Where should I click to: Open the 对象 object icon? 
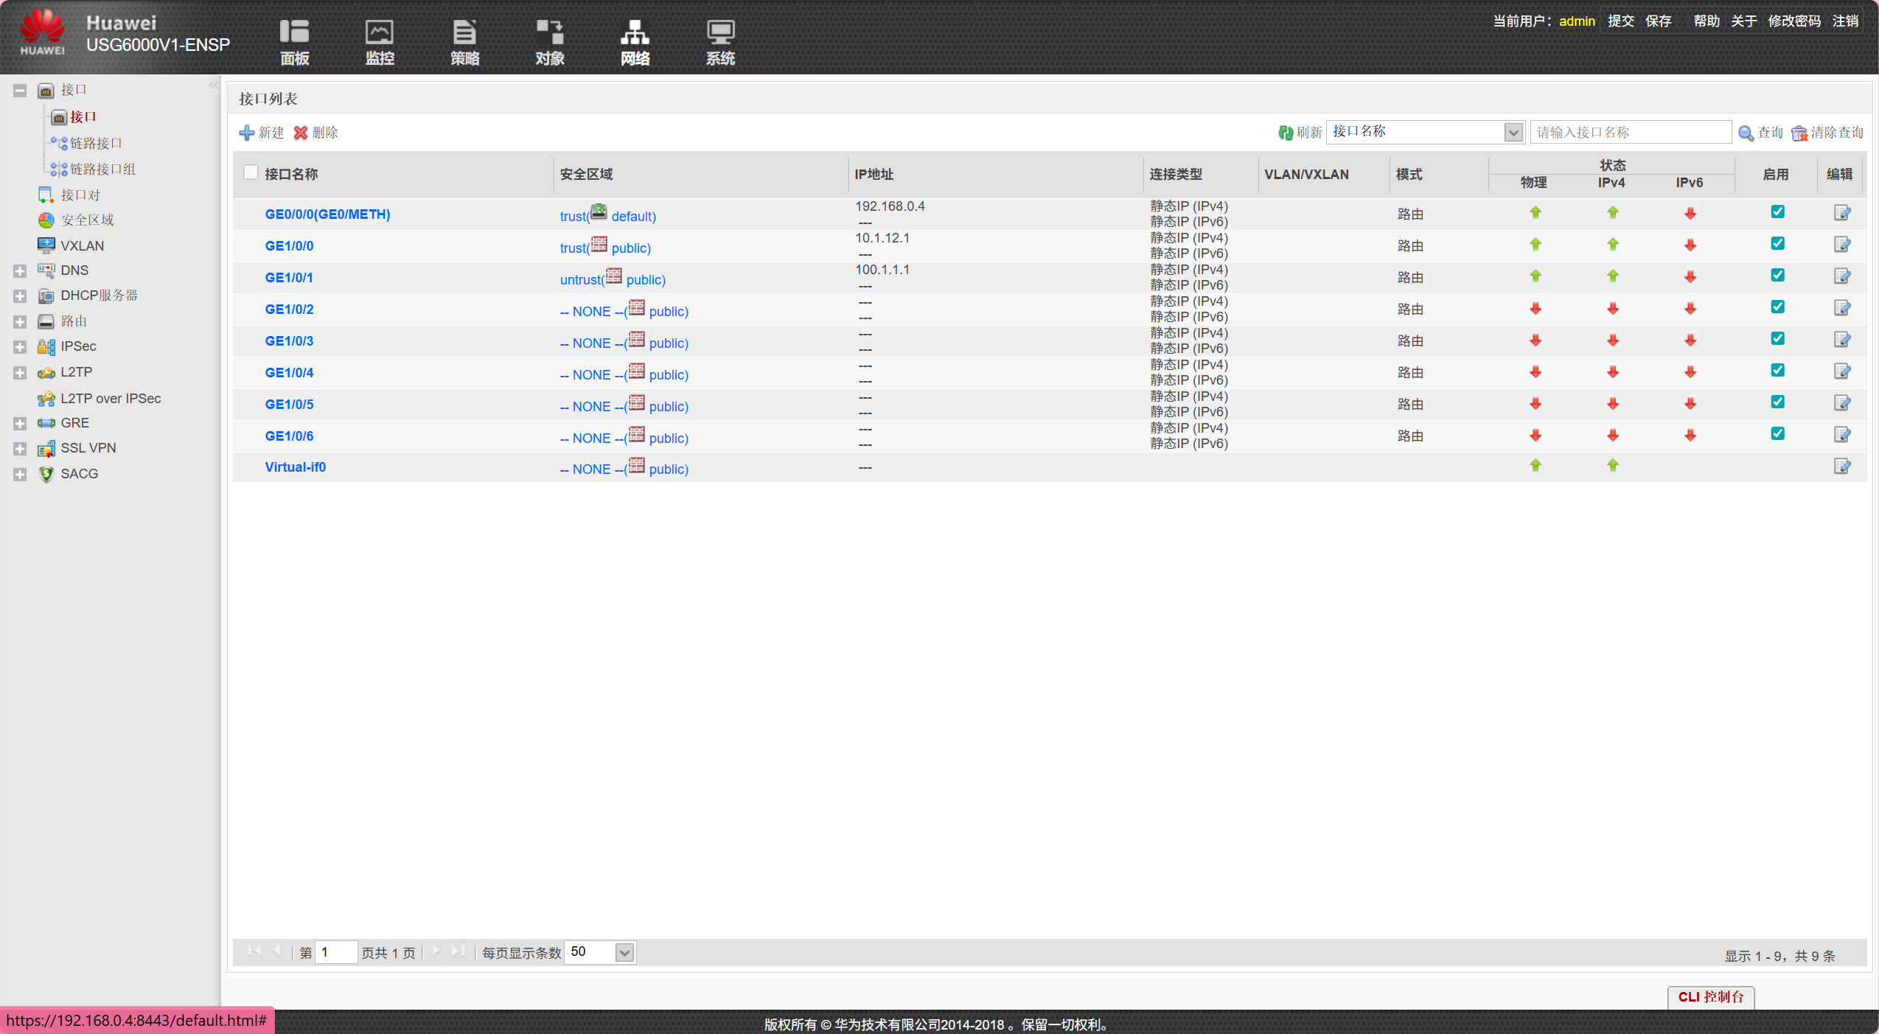[550, 32]
